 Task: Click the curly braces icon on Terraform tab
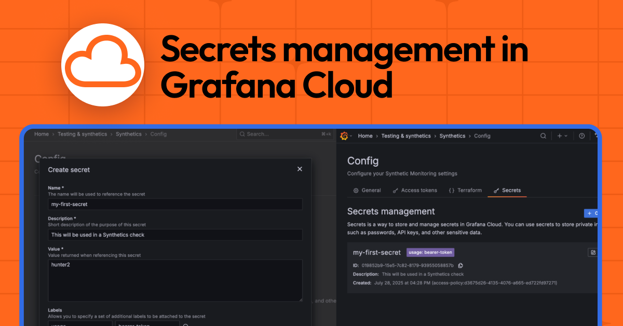[x=451, y=190]
